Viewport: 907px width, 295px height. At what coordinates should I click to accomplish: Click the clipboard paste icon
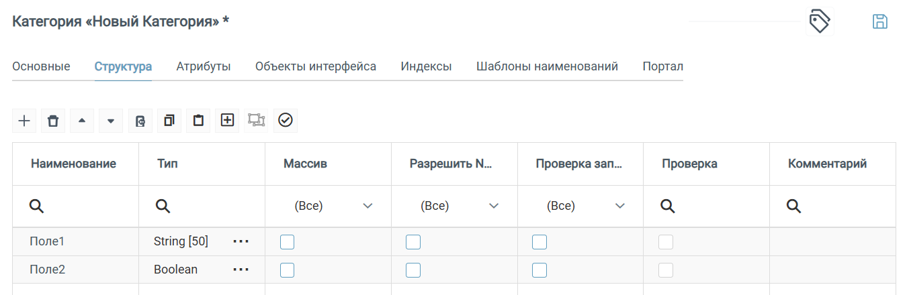click(x=198, y=121)
